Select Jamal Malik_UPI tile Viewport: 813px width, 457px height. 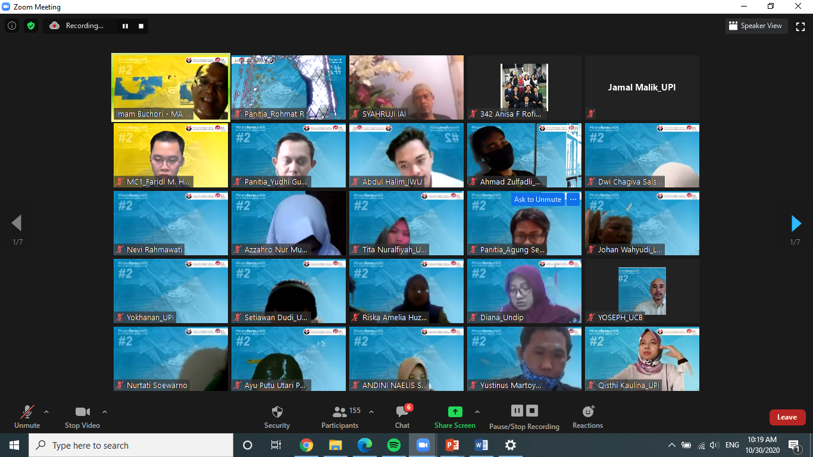coord(642,87)
